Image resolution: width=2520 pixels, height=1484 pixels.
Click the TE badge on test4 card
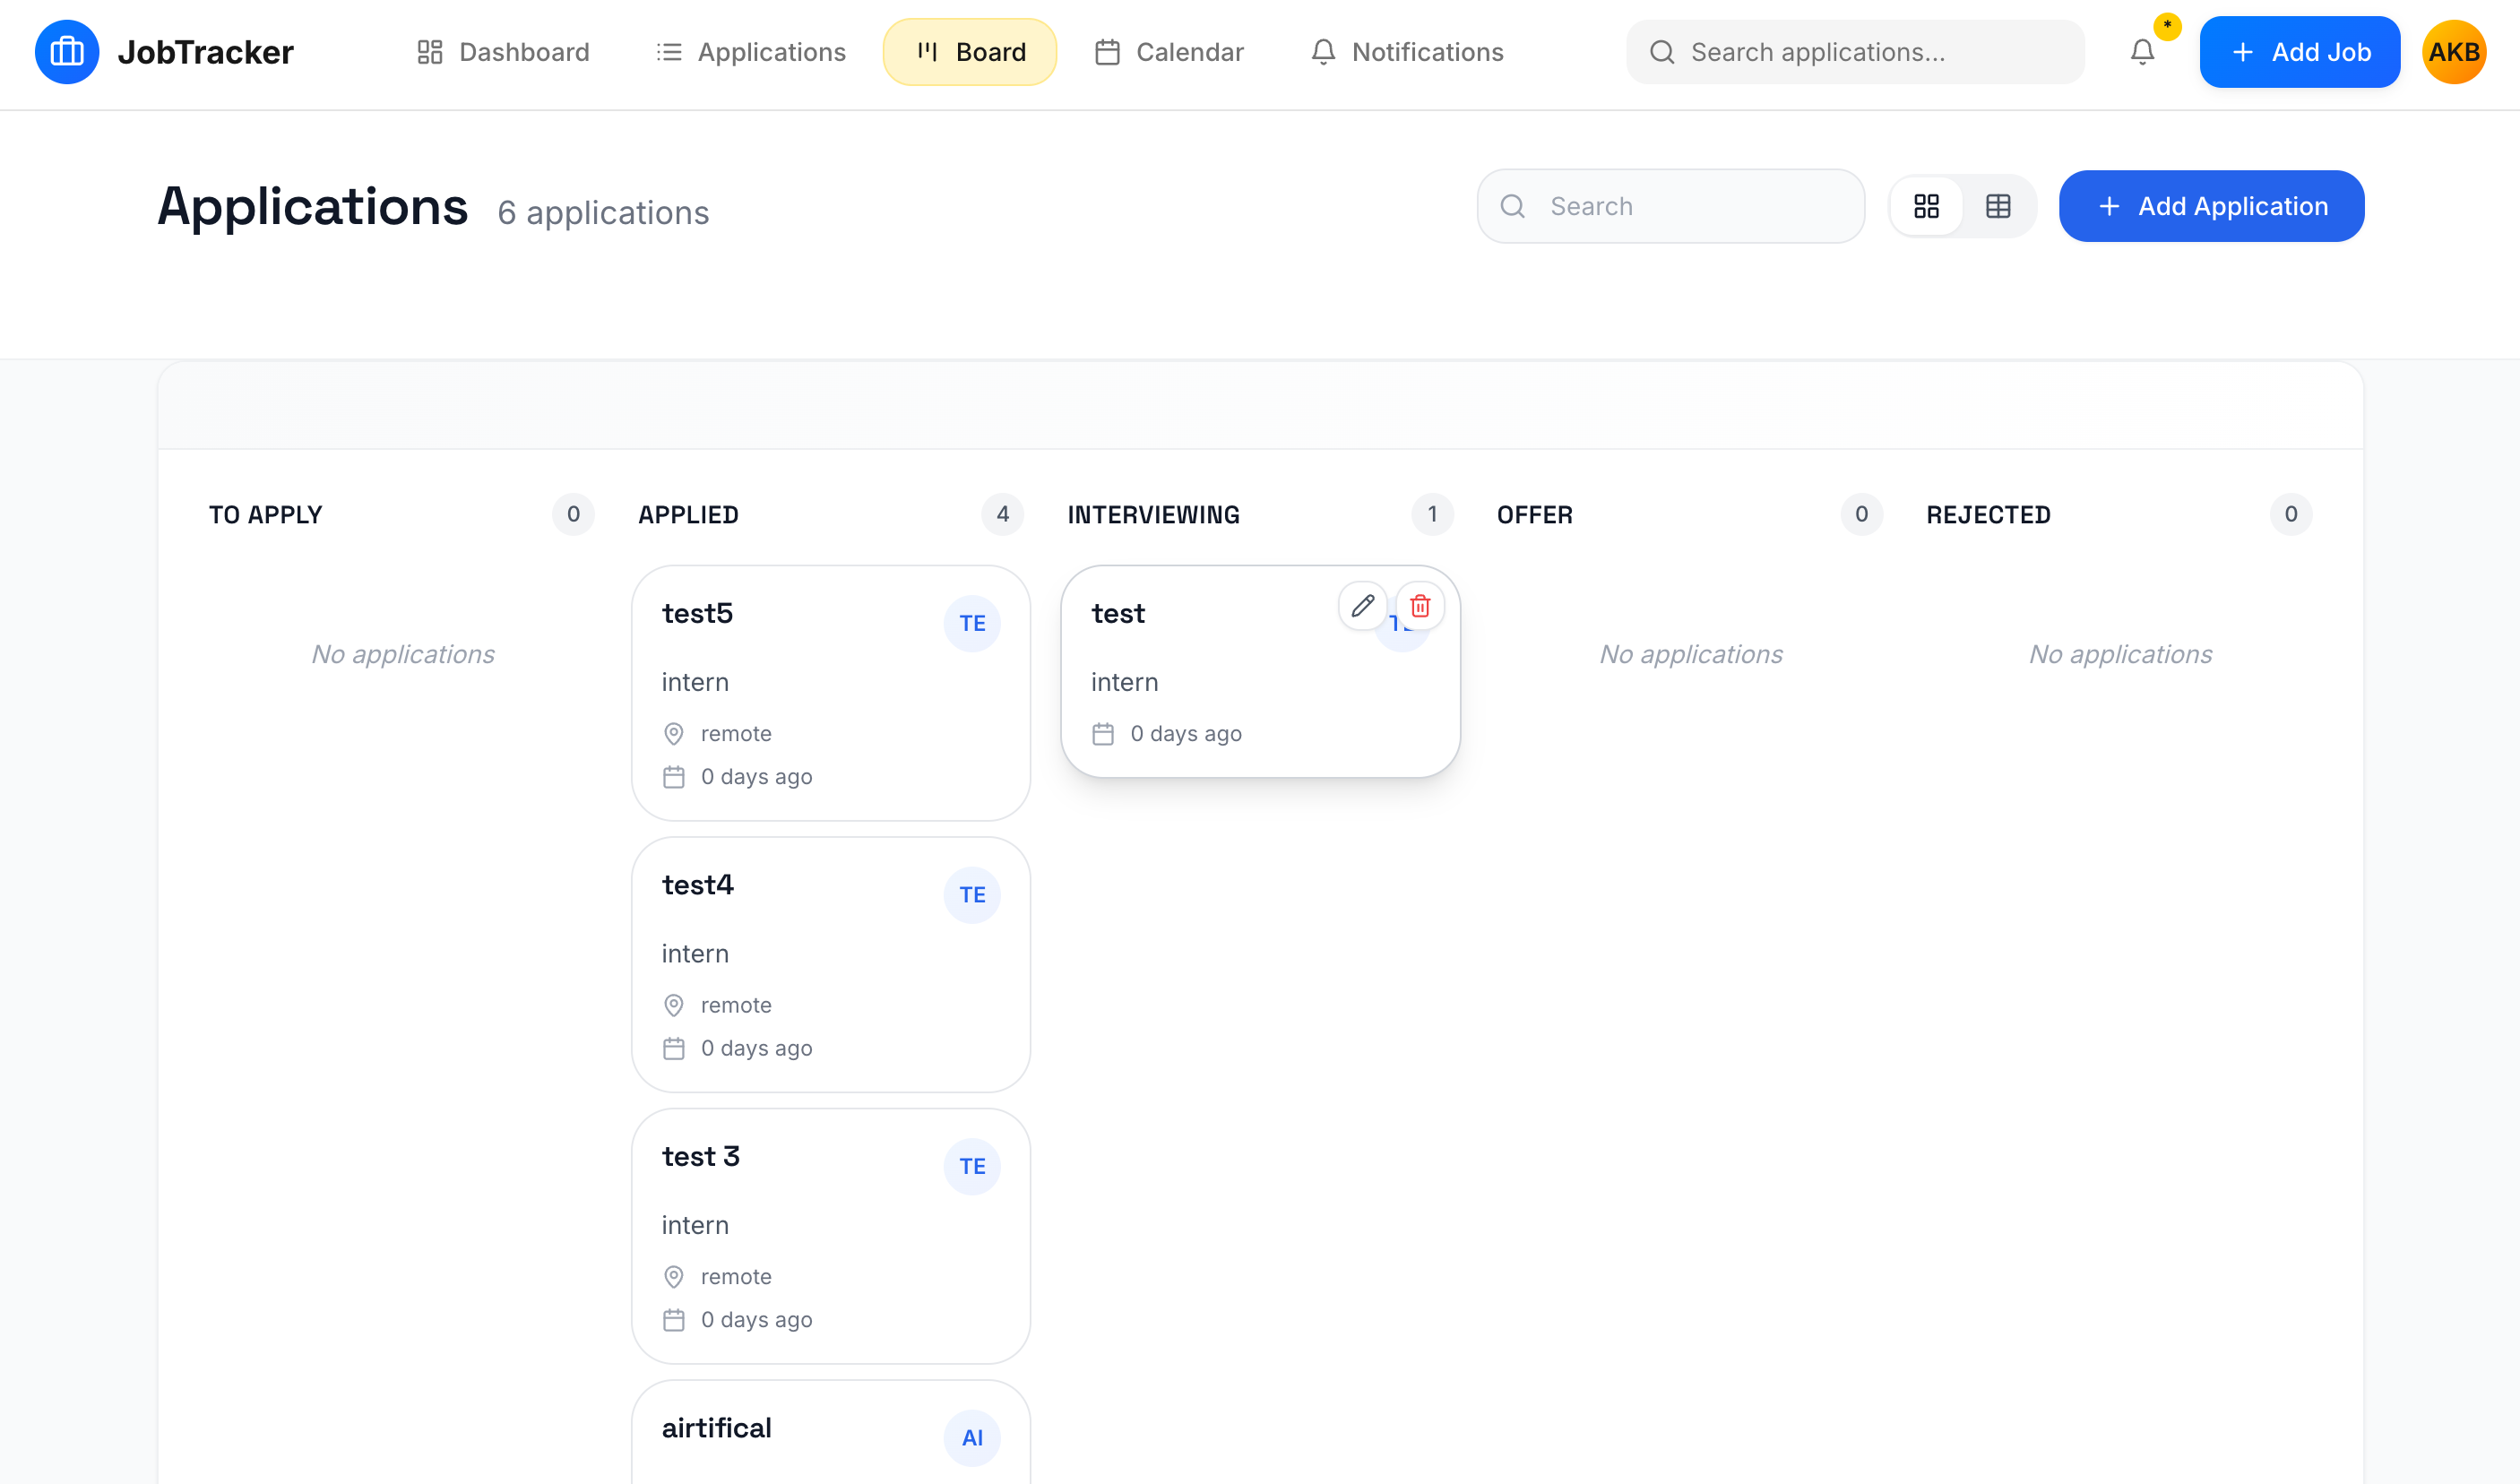coord(972,895)
